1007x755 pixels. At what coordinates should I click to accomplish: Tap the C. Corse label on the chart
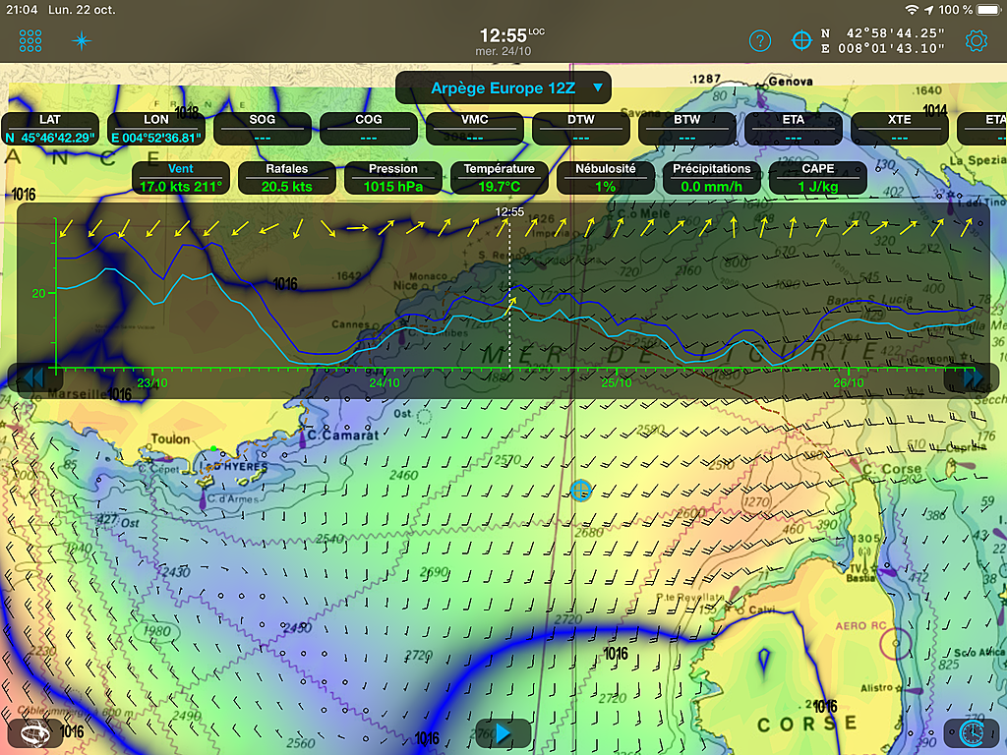(892, 469)
